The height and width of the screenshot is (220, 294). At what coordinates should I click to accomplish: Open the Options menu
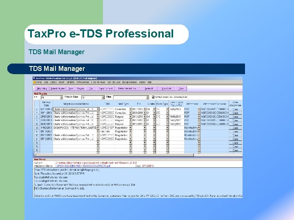[x=53, y=82]
